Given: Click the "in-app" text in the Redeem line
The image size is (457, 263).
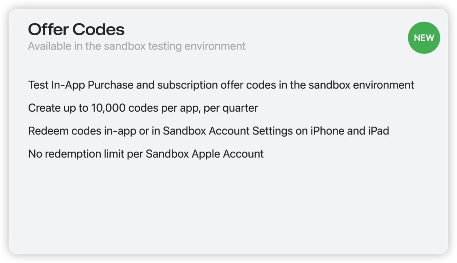Looking at the screenshot, I should click(119, 131).
